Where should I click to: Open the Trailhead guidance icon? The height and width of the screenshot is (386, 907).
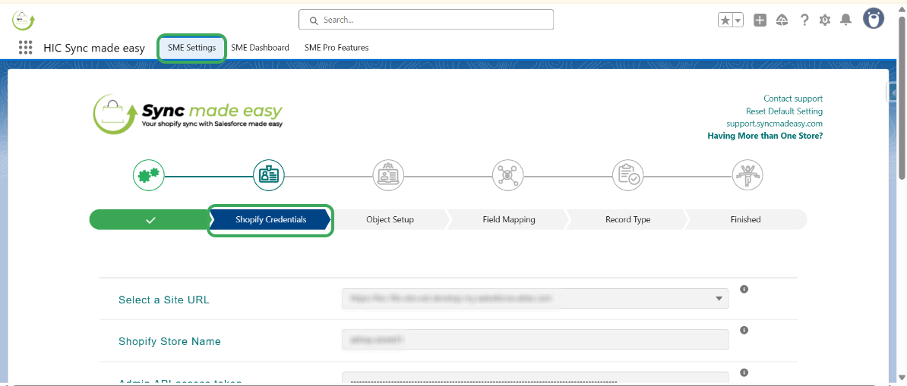tap(782, 20)
